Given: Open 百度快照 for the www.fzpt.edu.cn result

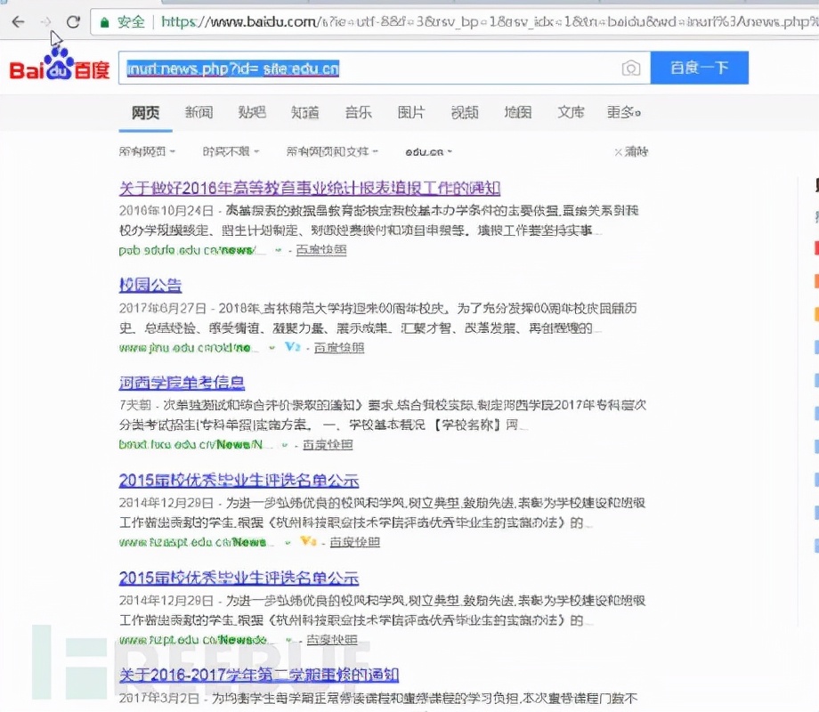Looking at the screenshot, I should (x=332, y=639).
